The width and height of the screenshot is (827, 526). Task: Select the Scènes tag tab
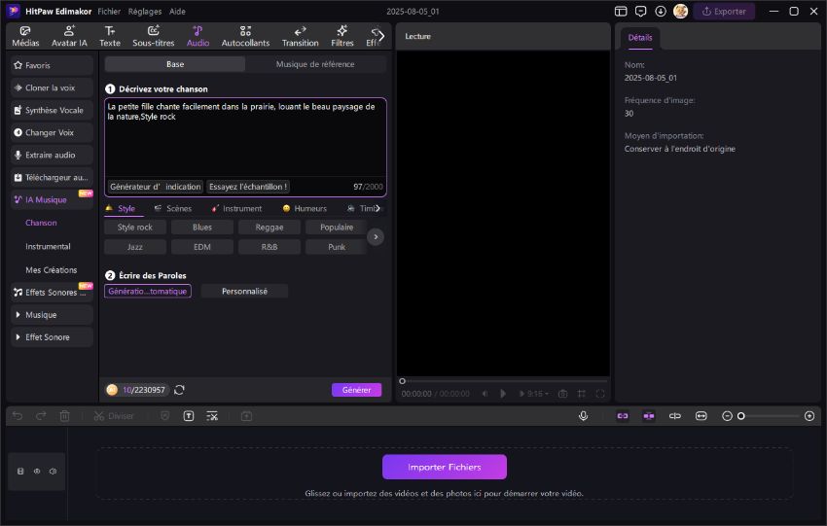173,209
